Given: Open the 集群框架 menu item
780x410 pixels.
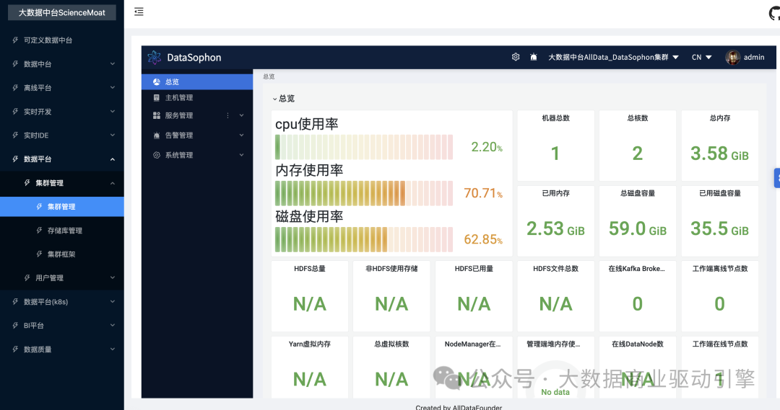Looking at the screenshot, I should point(61,254).
